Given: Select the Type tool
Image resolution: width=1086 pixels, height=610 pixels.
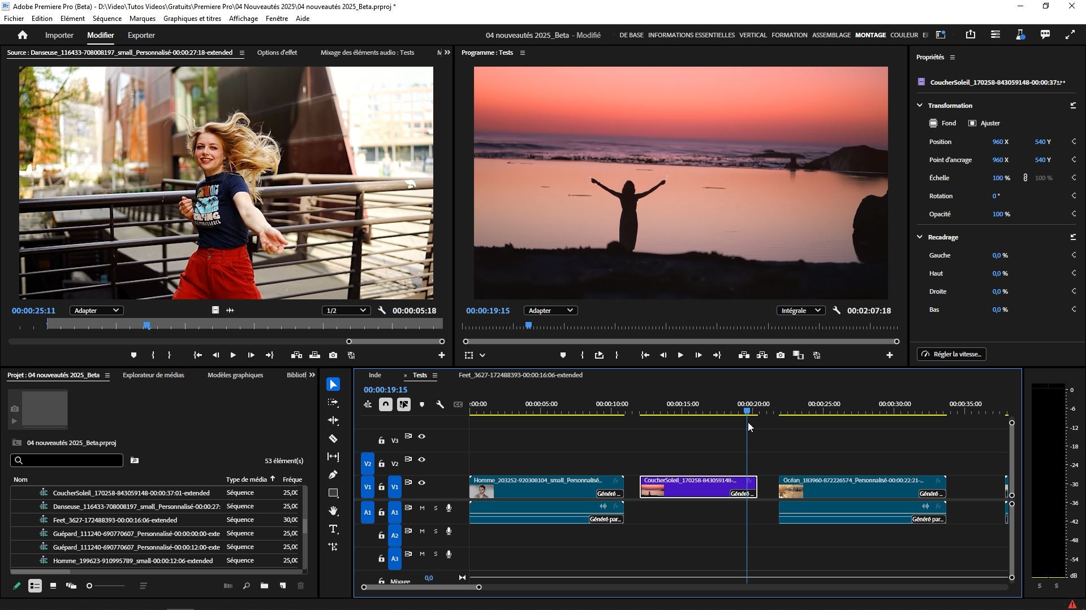Looking at the screenshot, I should pyautogui.click(x=333, y=529).
